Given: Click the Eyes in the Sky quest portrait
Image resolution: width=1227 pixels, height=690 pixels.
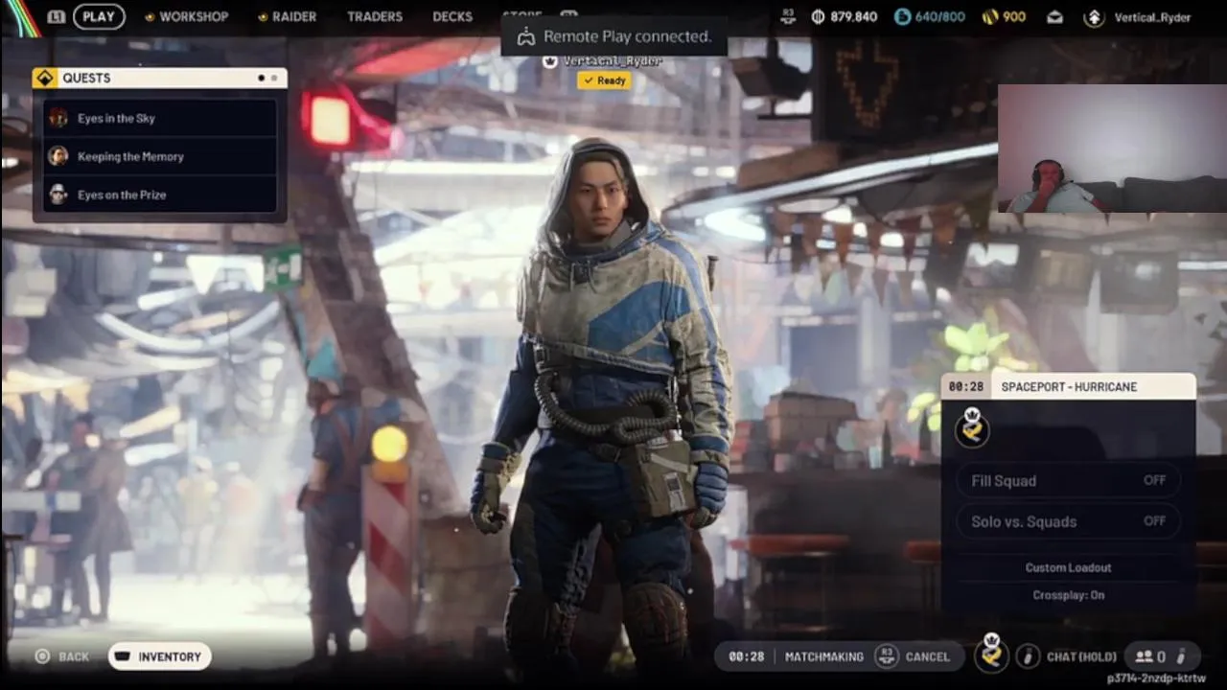Looking at the screenshot, I should [x=58, y=118].
